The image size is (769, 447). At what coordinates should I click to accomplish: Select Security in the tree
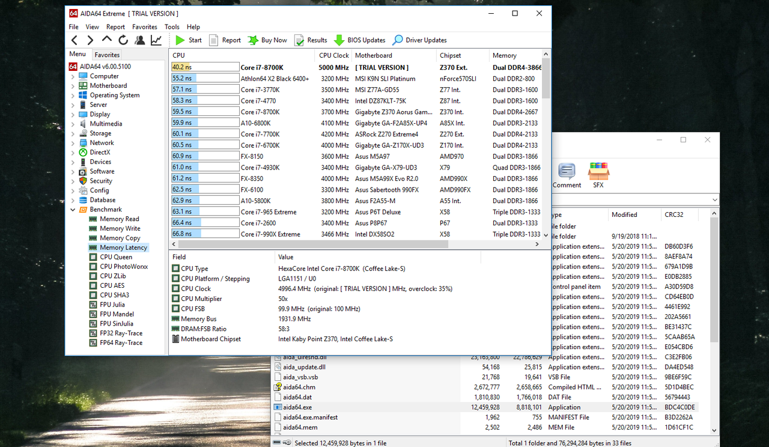point(101,181)
